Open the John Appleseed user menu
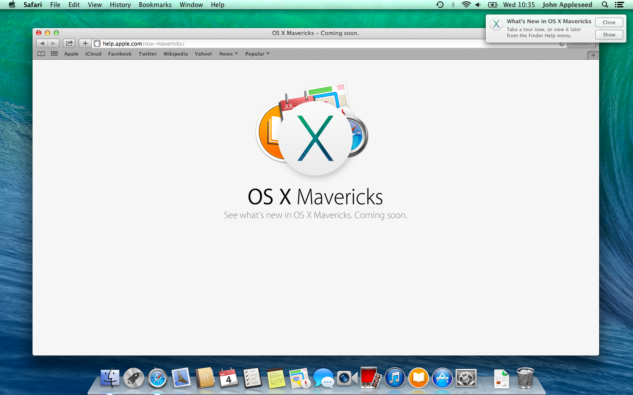 [567, 5]
